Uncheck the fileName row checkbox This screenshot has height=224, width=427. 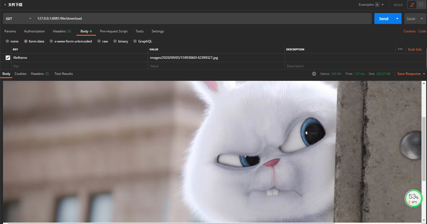tap(8, 58)
